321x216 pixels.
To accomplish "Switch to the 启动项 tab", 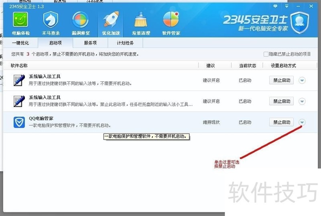I will pyautogui.click(x=55, y=43).
